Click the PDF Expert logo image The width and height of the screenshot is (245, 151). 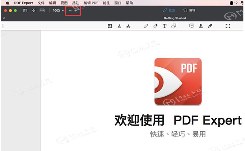pyautogui.click(x=178, y=82)
